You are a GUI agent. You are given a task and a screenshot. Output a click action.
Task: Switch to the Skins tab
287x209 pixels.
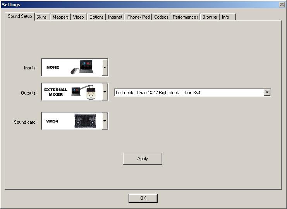[x=41, y=17]
